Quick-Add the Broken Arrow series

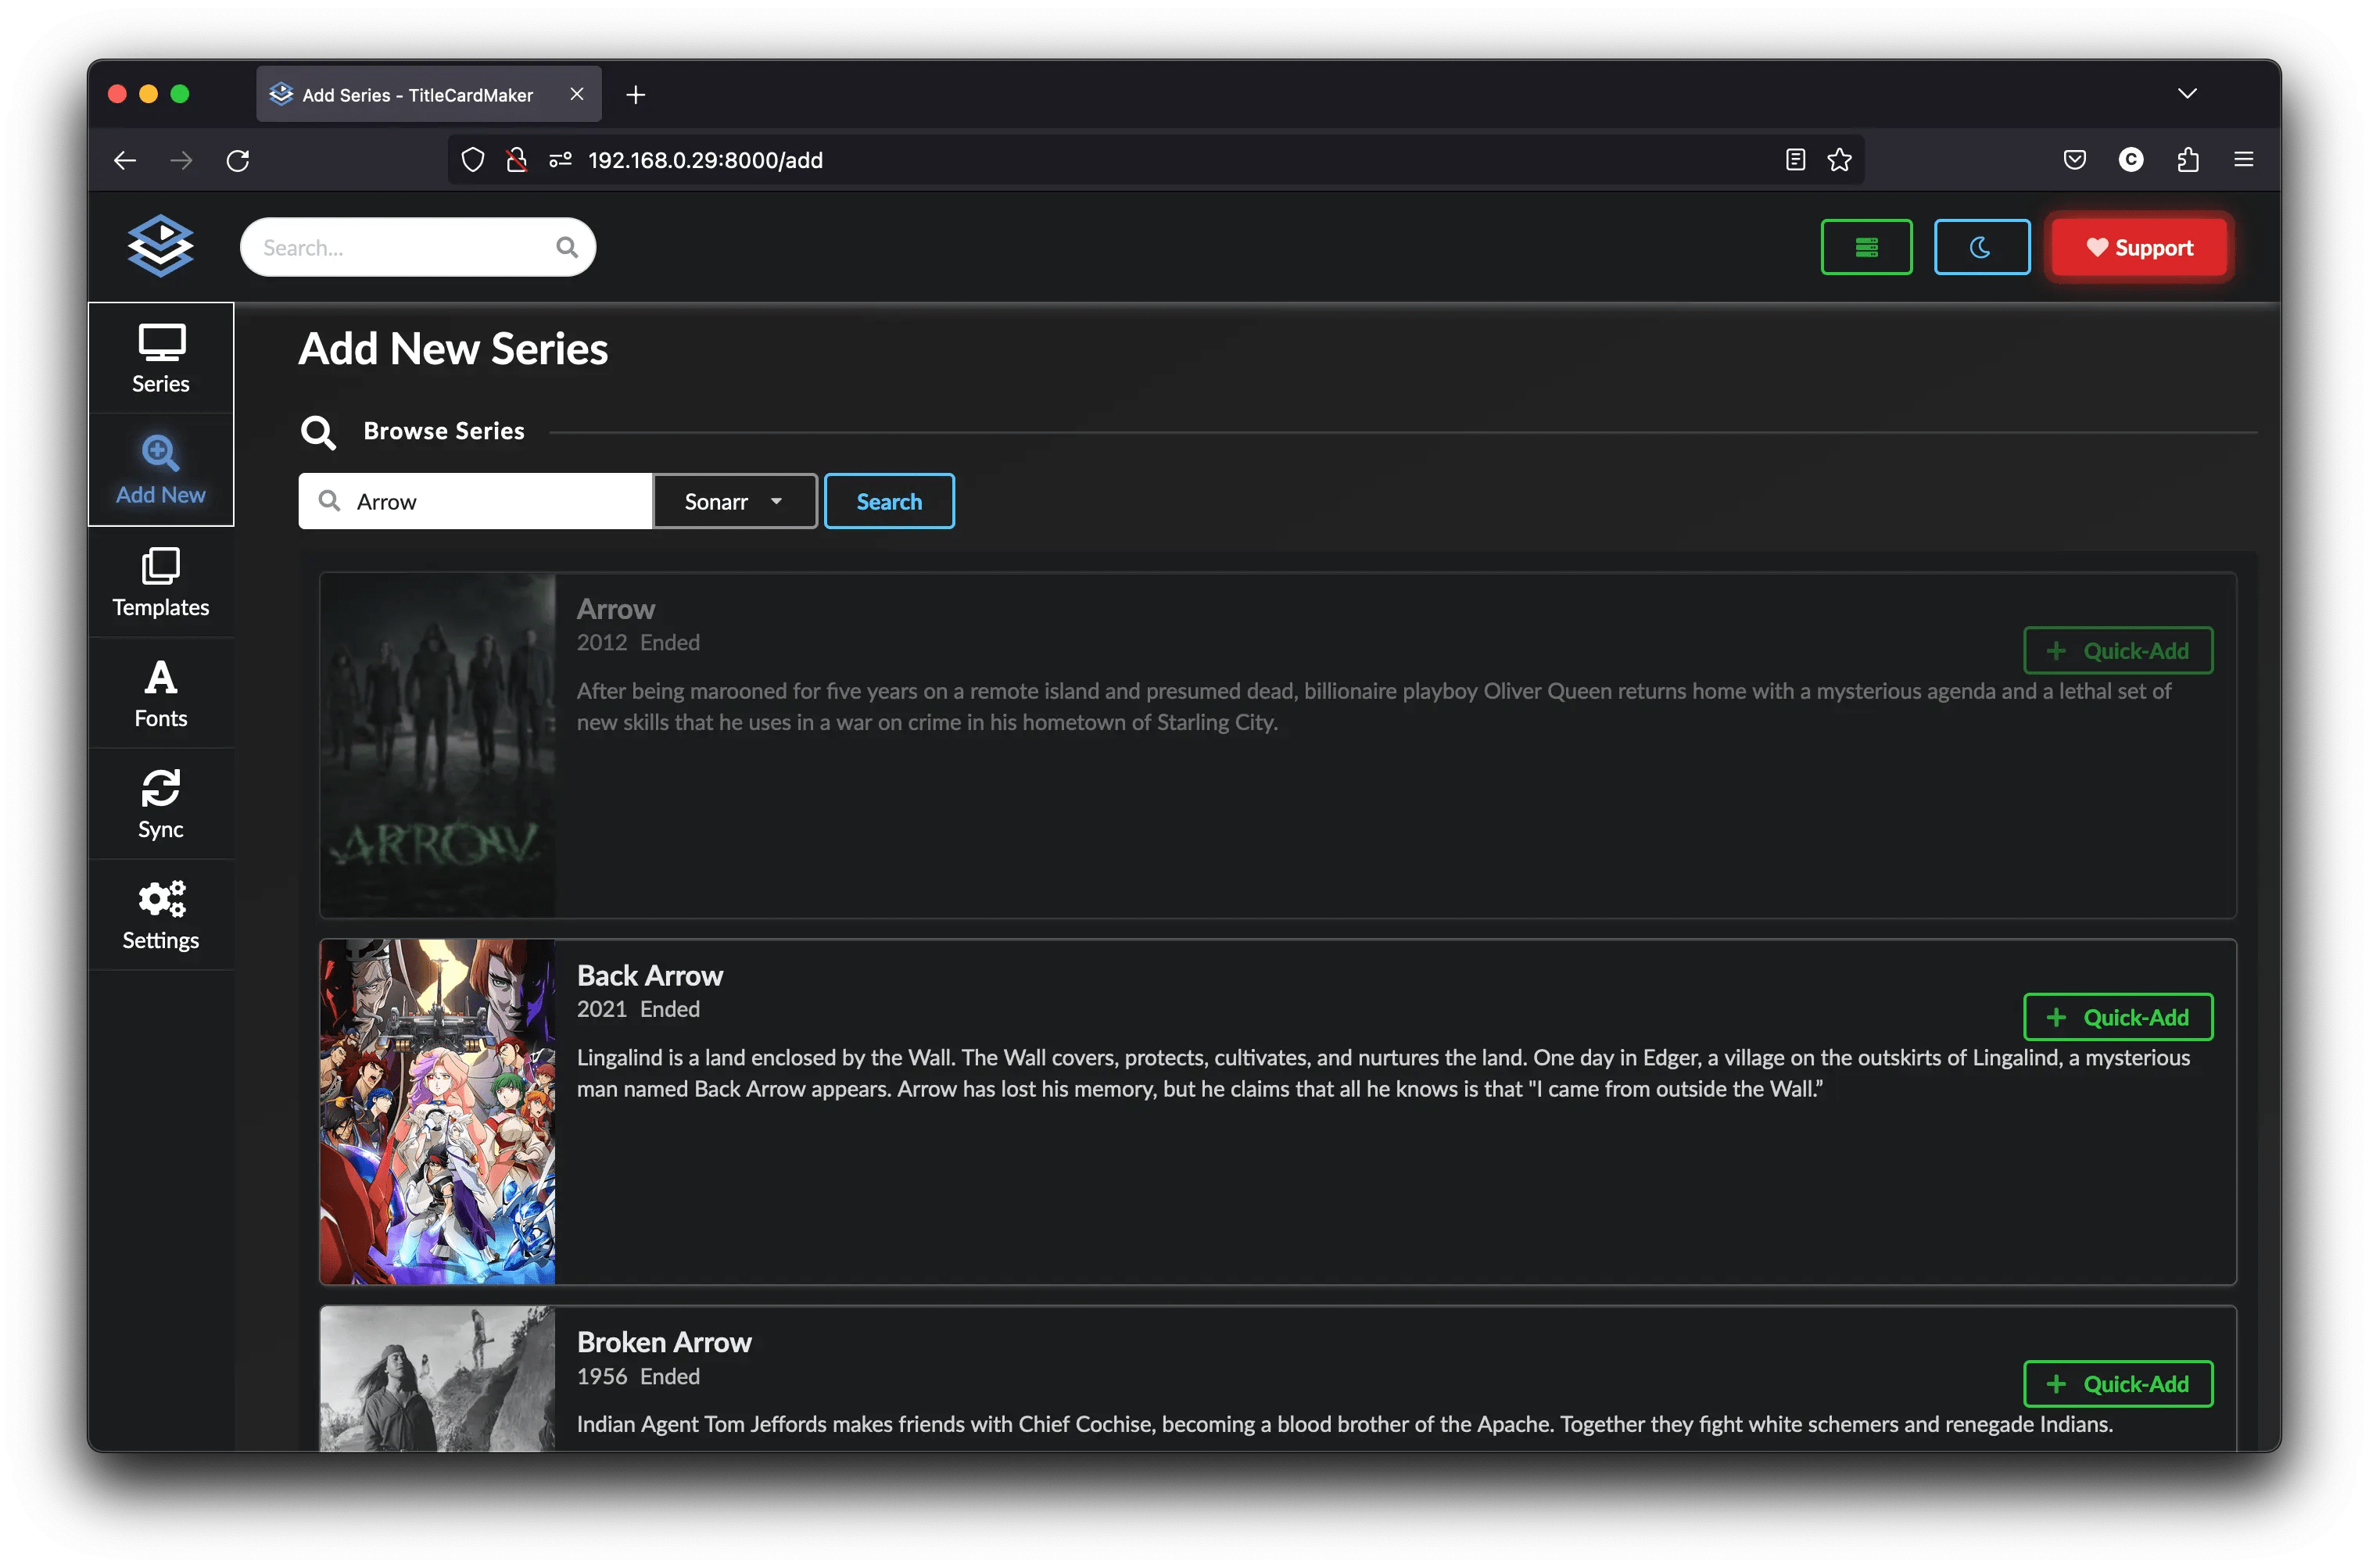2118,1384
